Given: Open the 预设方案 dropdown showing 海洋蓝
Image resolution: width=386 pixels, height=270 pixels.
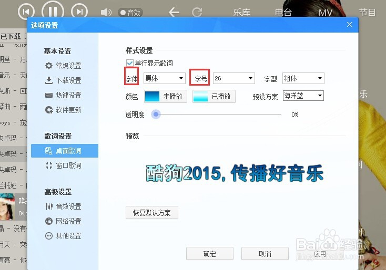Looking at the screenshot, I should (303, 96).
